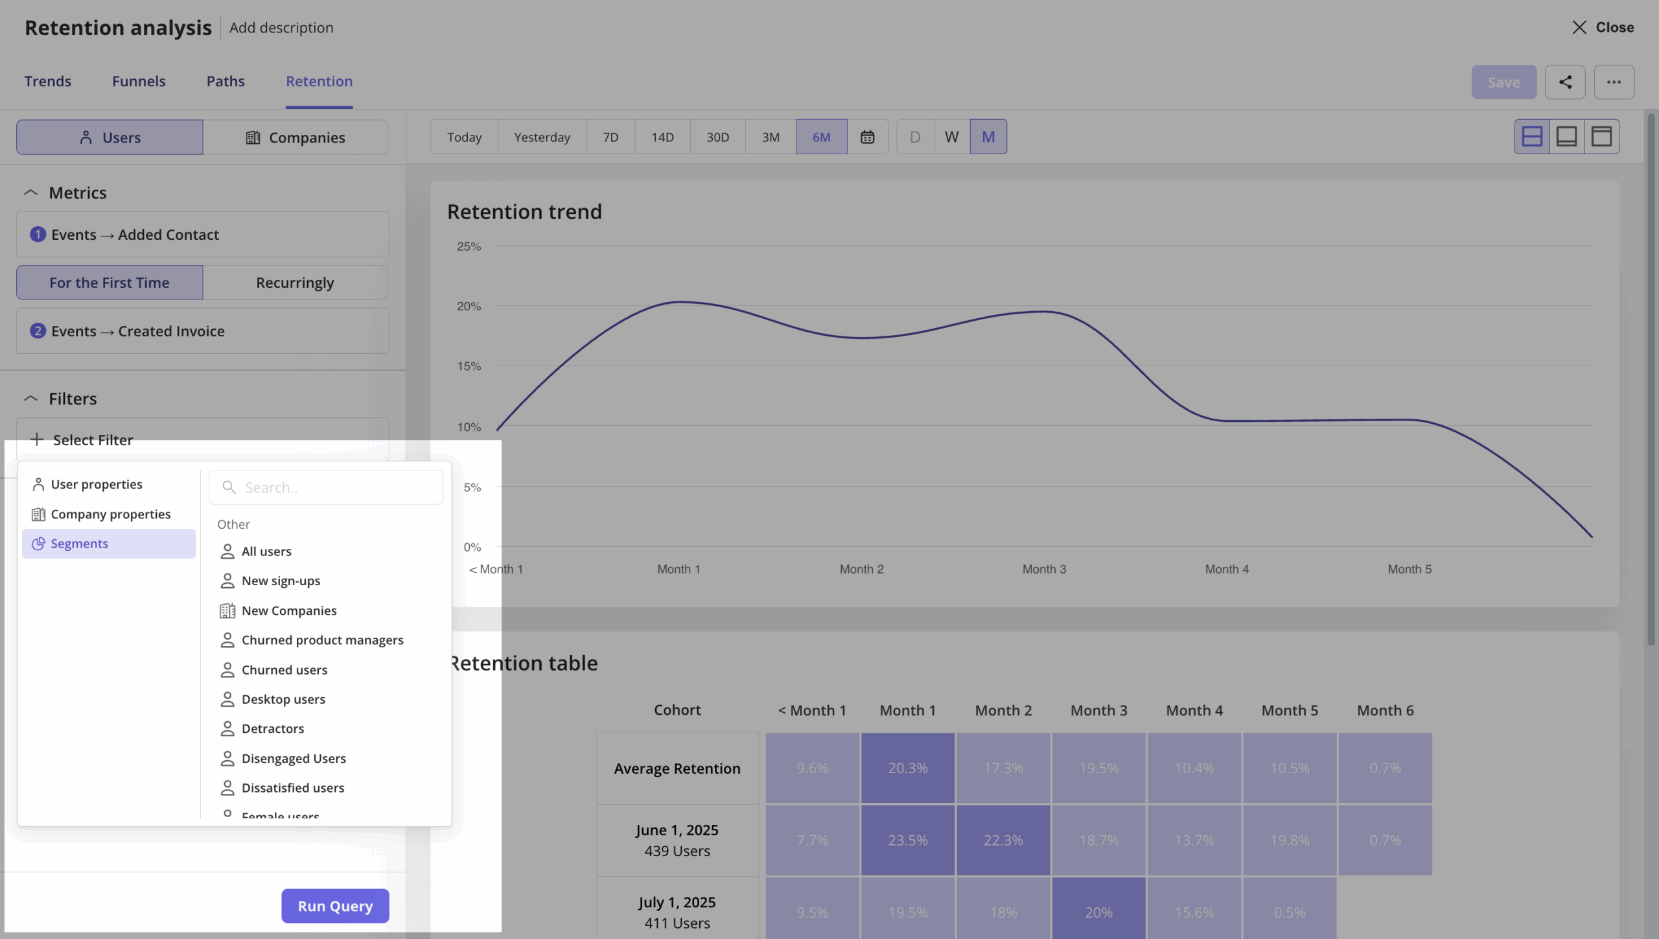Image resolution: width=1659 pixels, height=939 pixels.
Task: Select the 23.5% heatmap cell for June cohort
Action: 907,840
